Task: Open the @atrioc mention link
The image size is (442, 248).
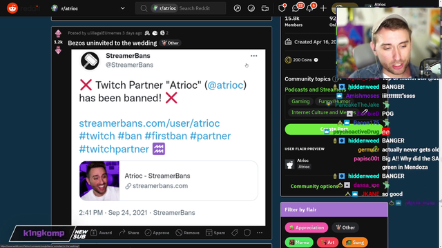Action: [225, 85]
